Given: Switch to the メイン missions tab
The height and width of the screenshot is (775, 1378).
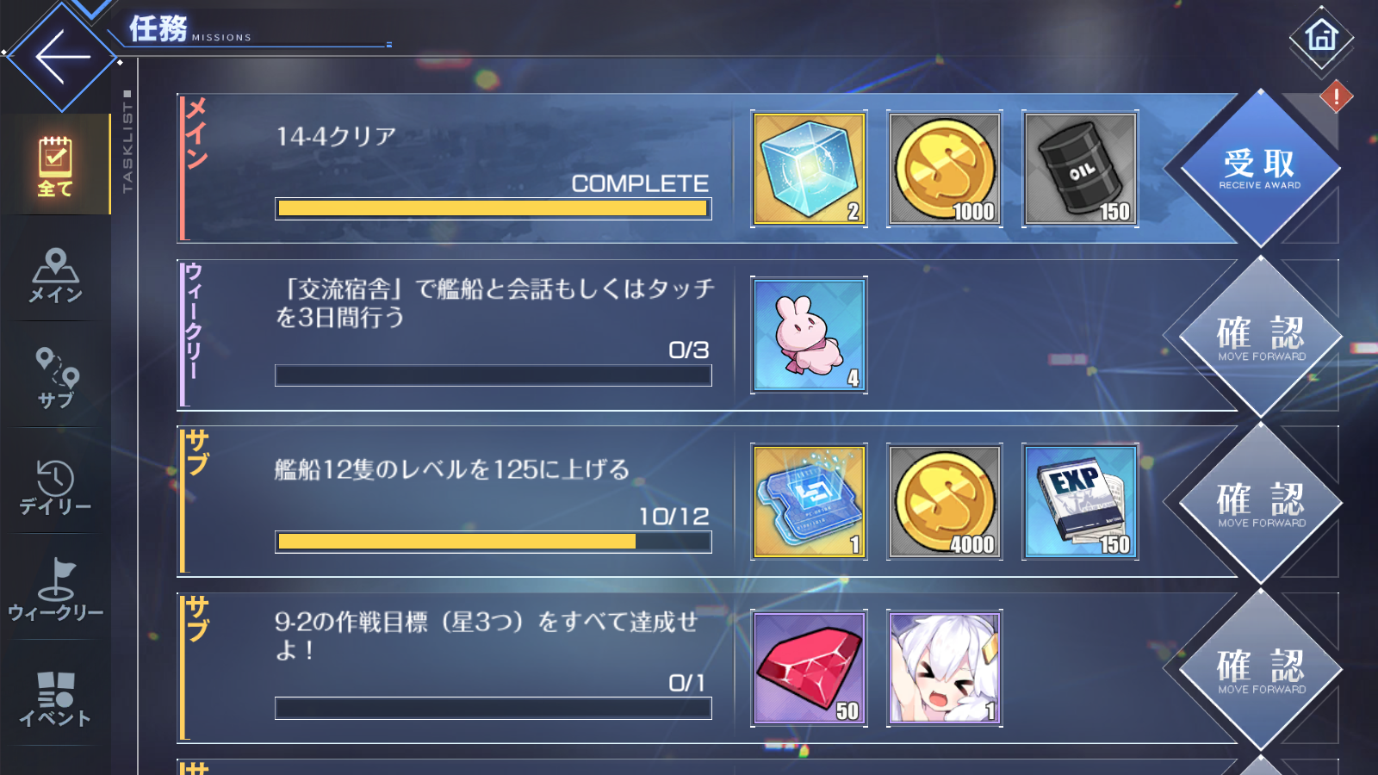Looking at the screenshot, I should (56, 276).
